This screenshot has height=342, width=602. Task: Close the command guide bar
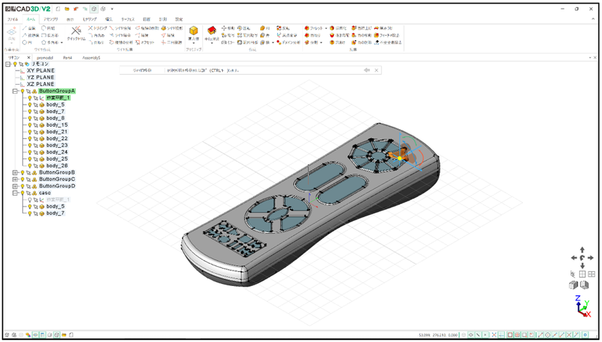pyautogui.click(x=376, y=70)
